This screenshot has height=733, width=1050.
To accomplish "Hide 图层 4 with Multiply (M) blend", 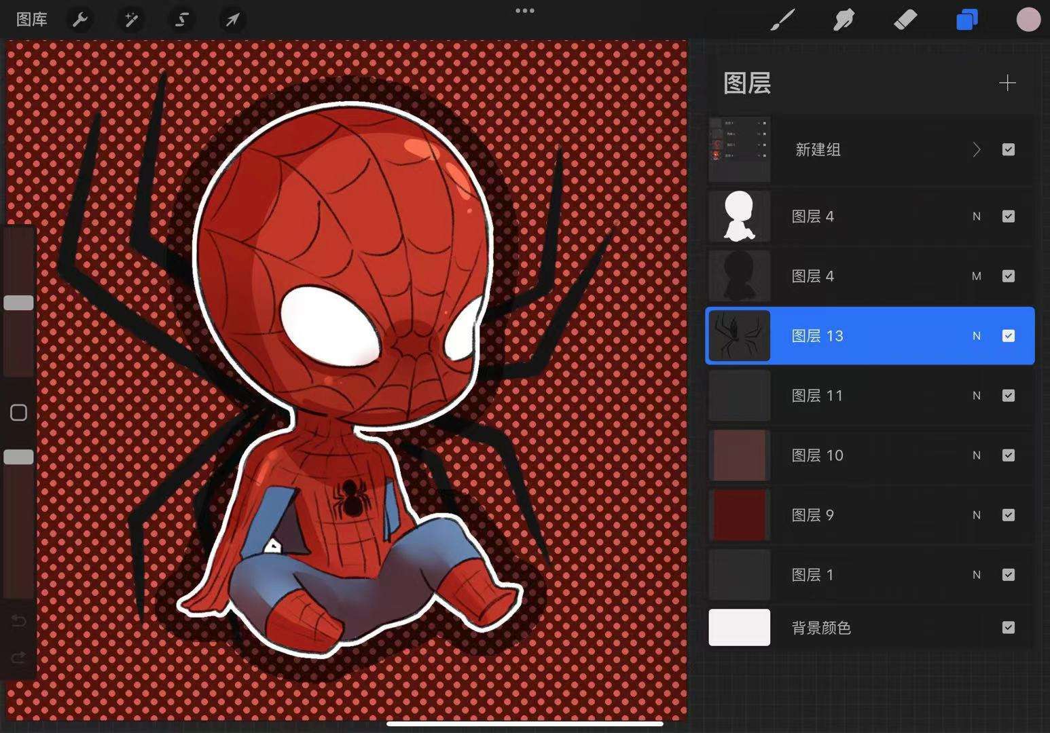I will point(1009,276).
